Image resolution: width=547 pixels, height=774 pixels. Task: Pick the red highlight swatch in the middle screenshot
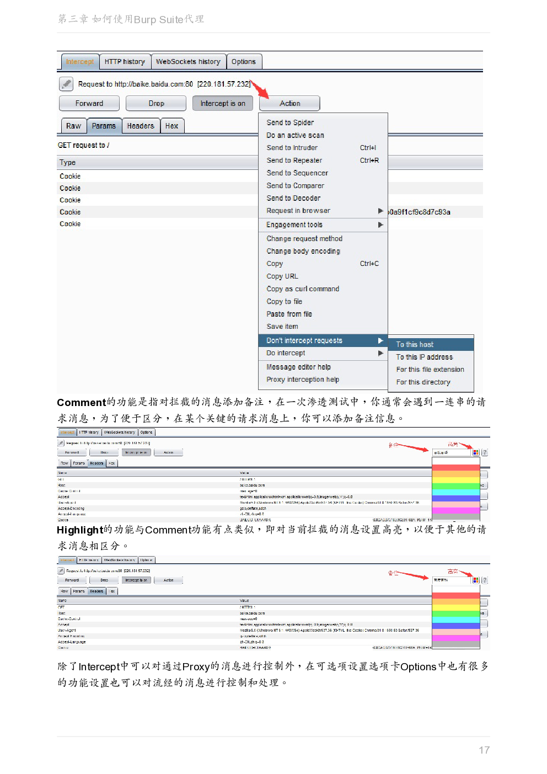pos(456,468)
